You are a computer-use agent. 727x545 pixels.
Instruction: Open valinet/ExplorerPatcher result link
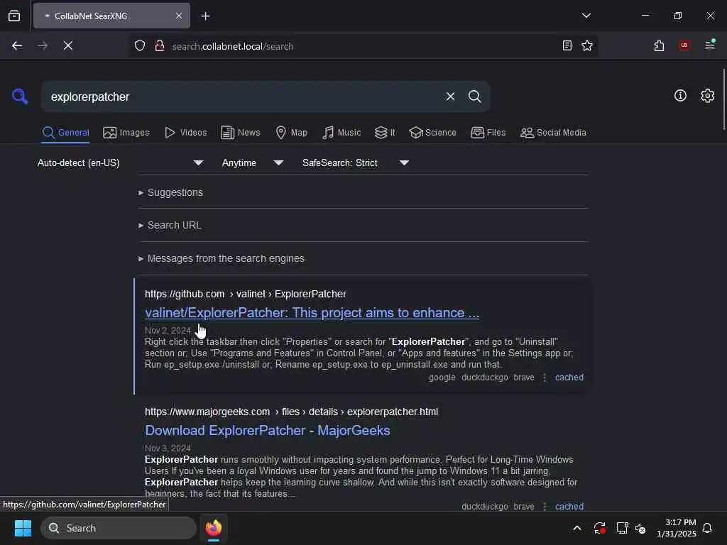point(312,313)
